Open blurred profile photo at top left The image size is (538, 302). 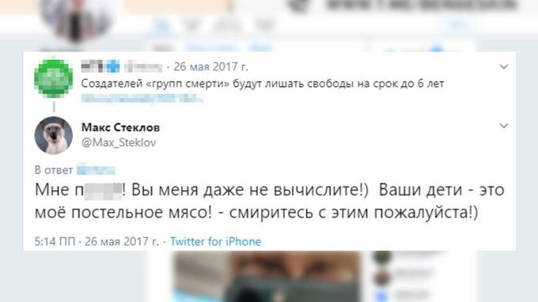[x=77, y=21]
